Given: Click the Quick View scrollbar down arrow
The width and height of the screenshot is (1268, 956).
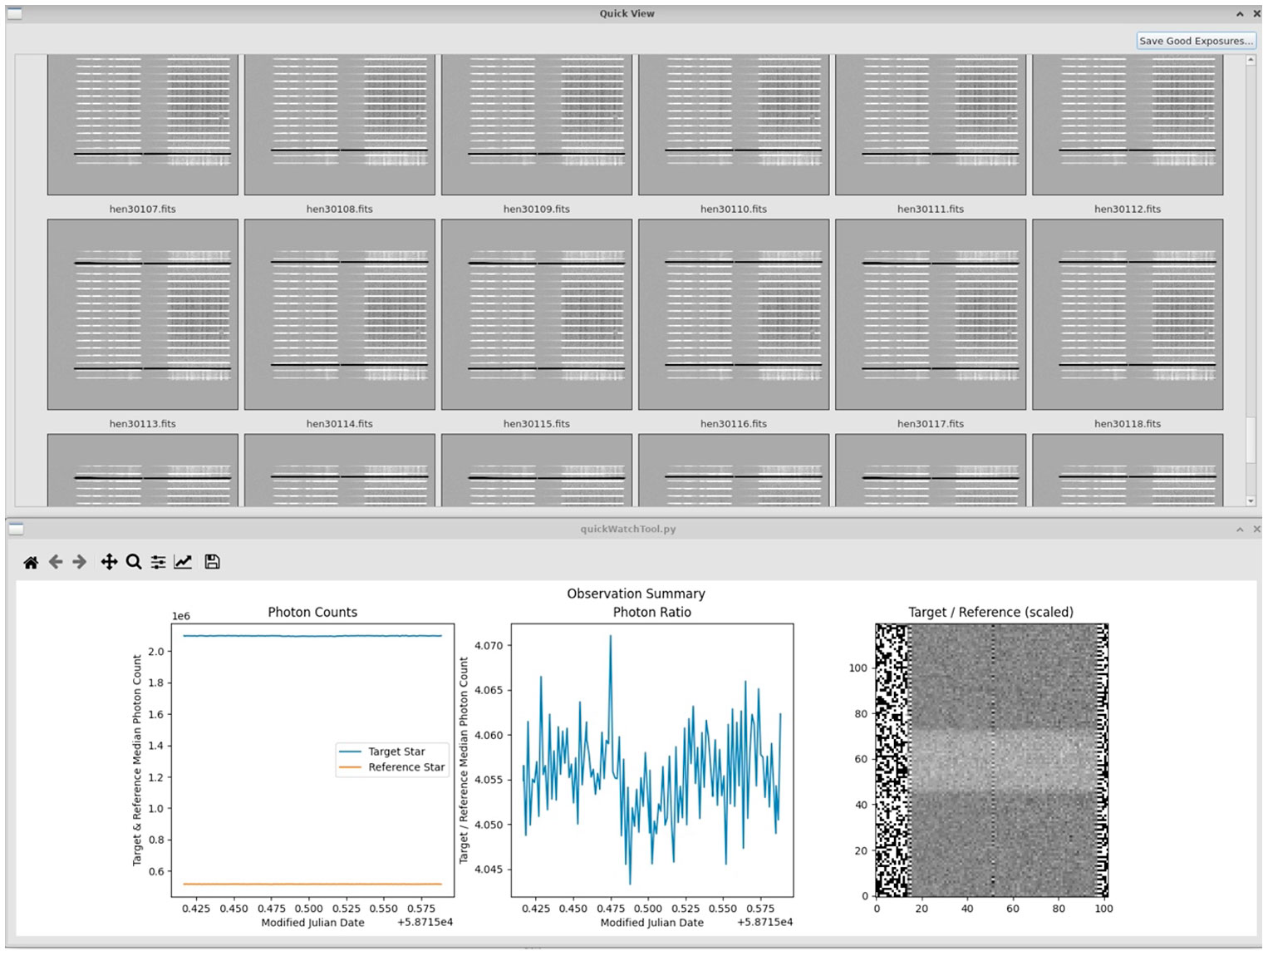Looking at the screenshot, I should [1251, 501].
